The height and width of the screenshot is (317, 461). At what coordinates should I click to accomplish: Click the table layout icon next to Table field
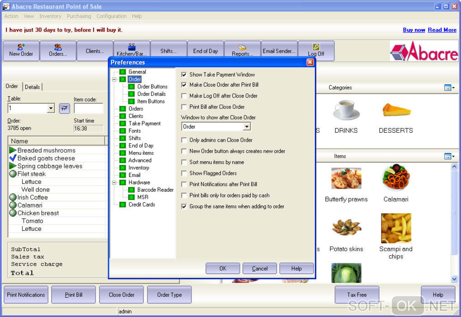[x=64, y=108]
